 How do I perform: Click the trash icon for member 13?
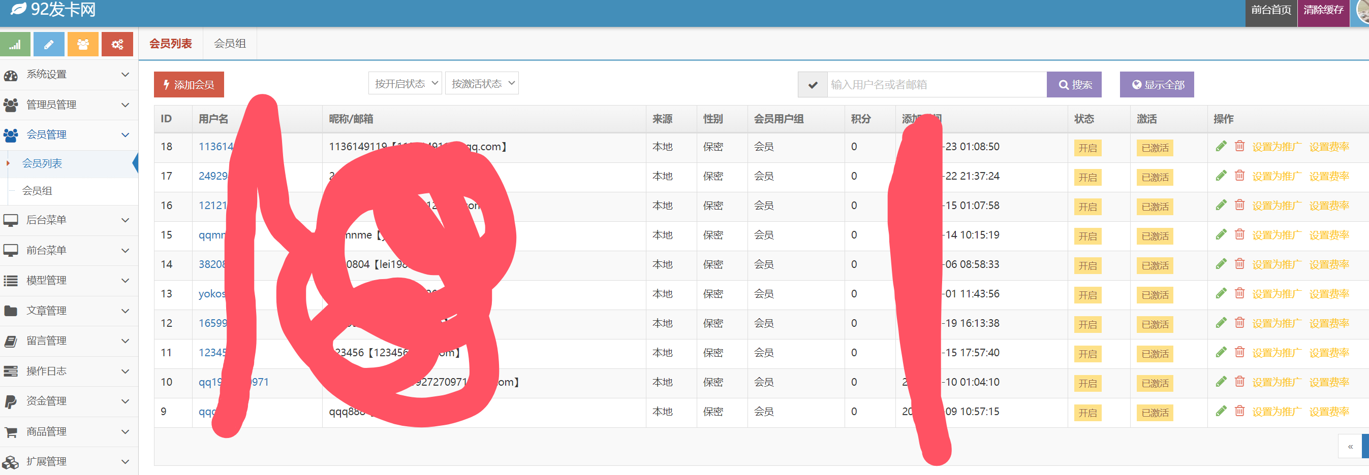pyautogui.click(x=1239, y=293)
